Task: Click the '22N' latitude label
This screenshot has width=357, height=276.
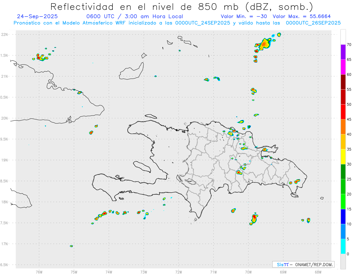Action: point(5,35)
